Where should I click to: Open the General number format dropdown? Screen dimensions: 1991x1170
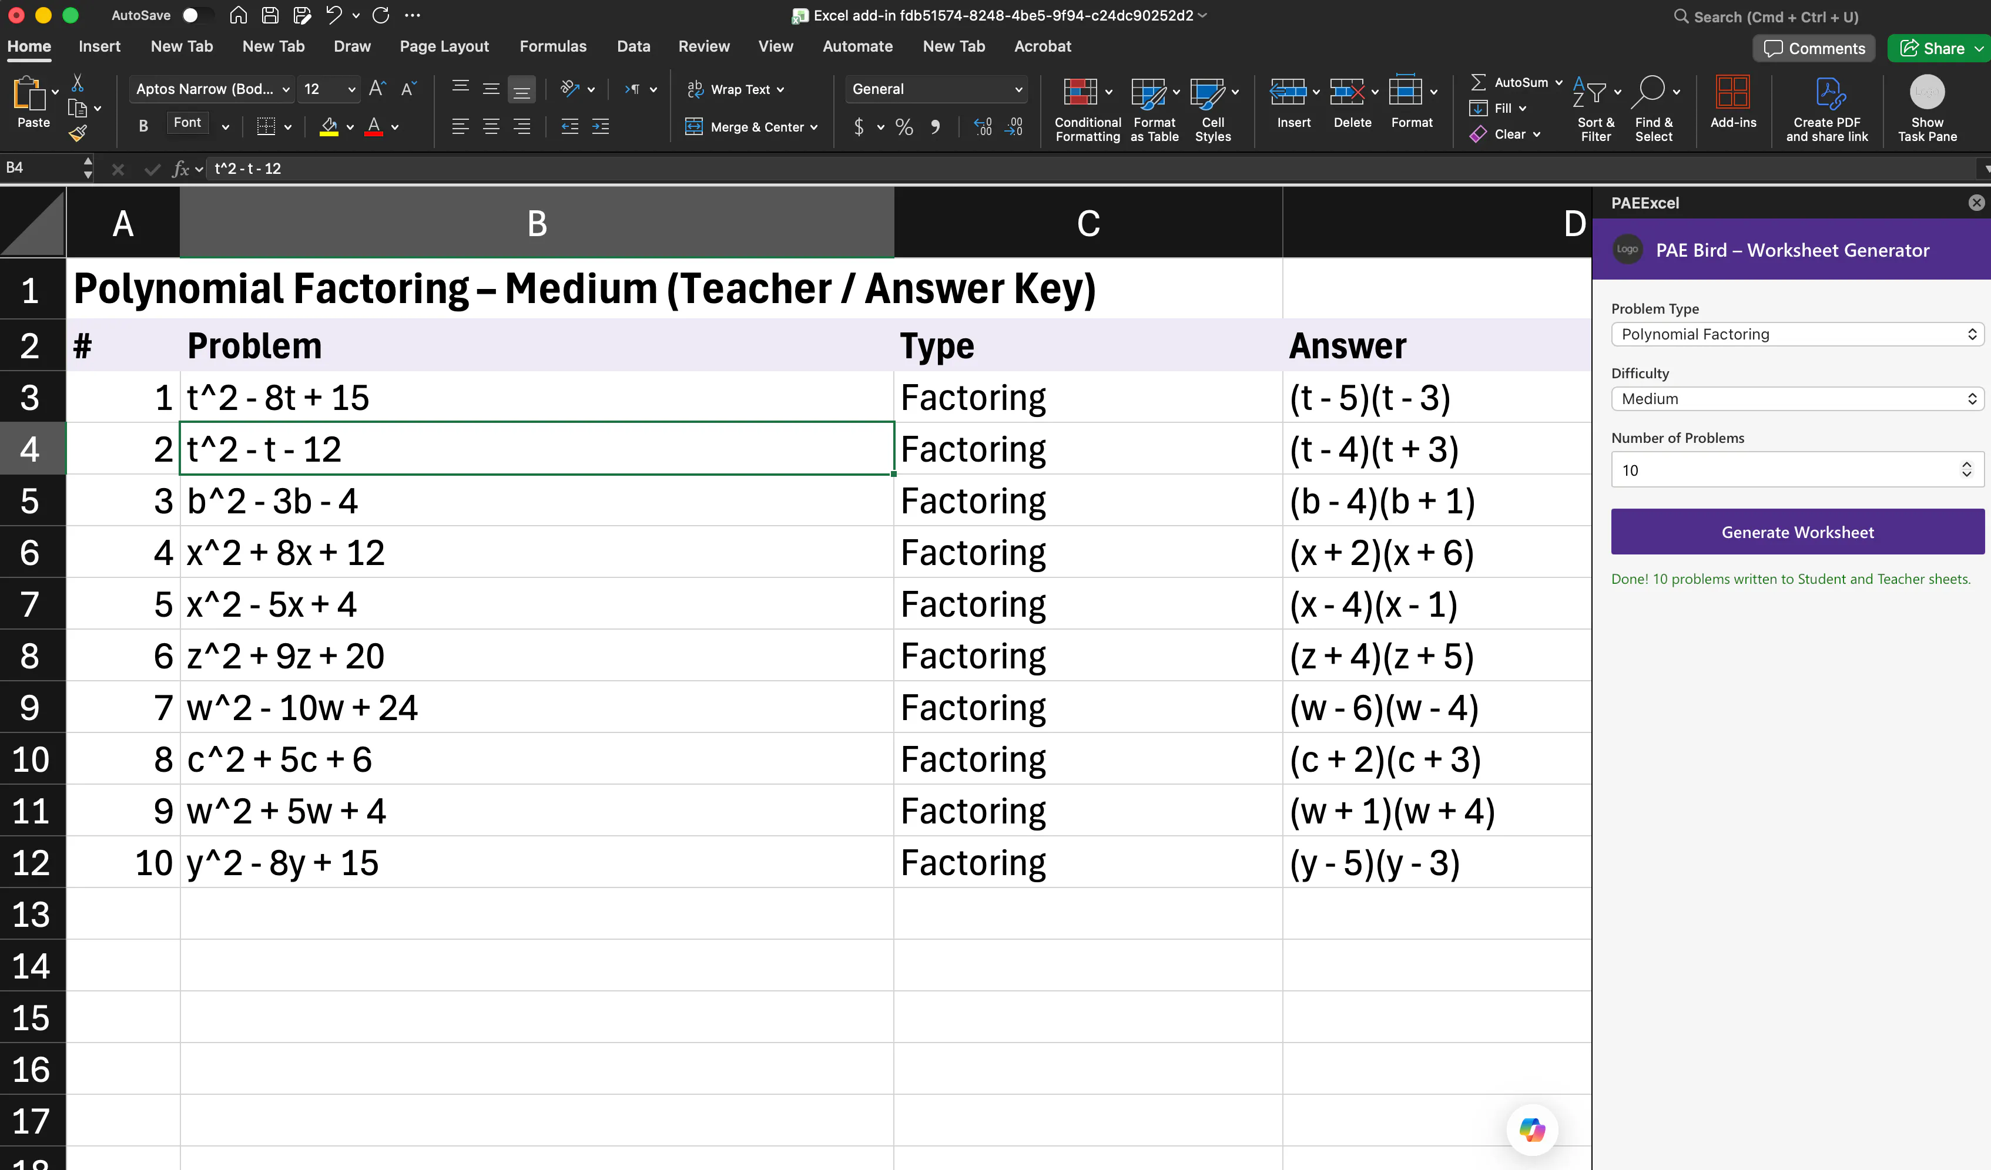click(936, 89)
